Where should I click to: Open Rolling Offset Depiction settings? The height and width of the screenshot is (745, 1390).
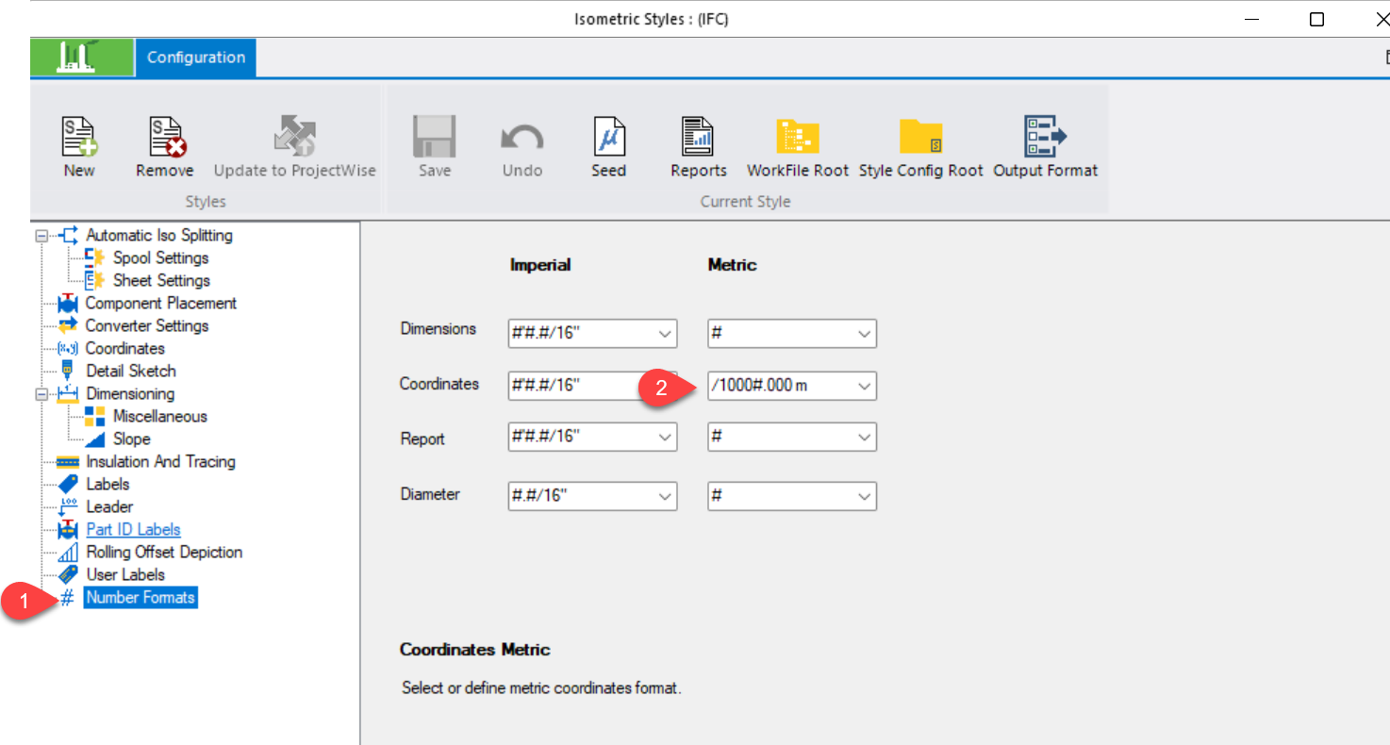(x=164, y=553)
